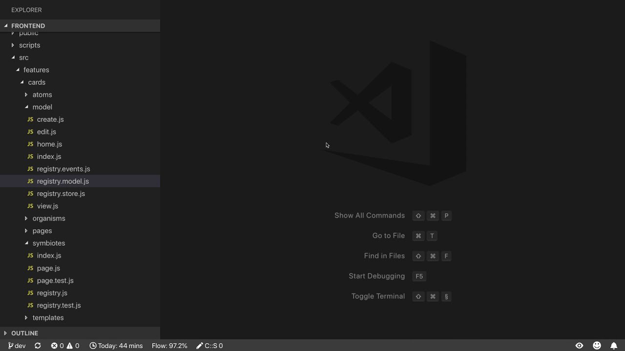Expand the scripts folder
625x351 pixels.
[80, 45]
